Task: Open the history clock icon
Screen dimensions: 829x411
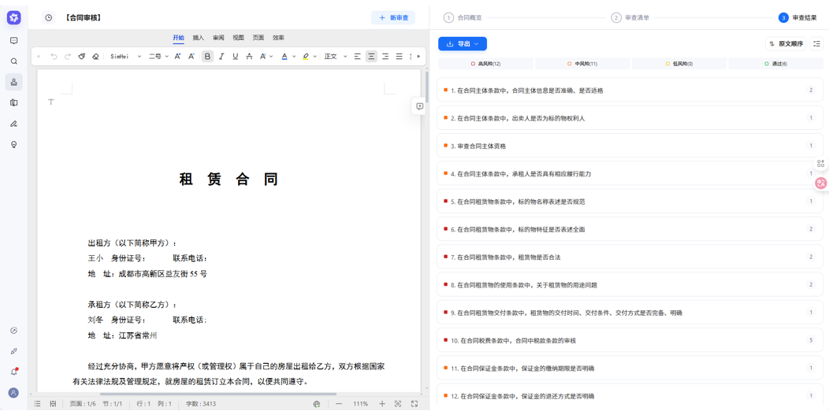Action: point(49,17)
